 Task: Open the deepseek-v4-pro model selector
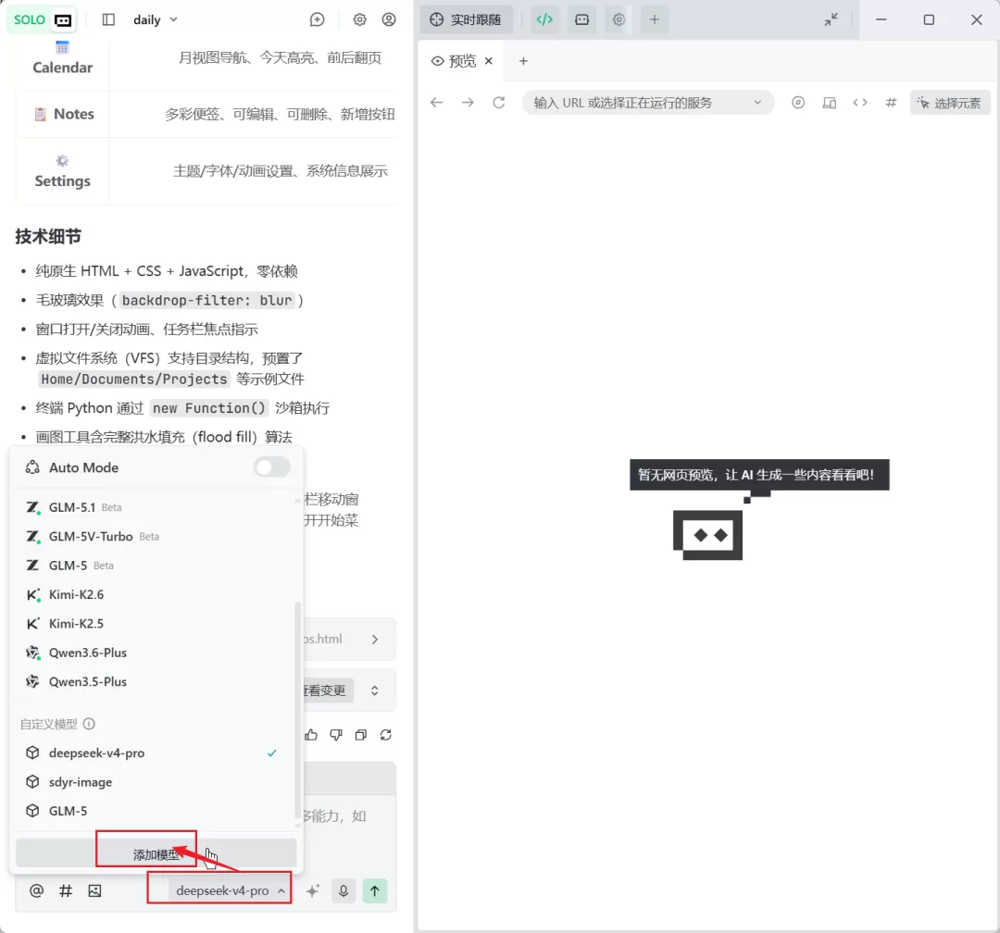pyautogui.click(x=230, y=891)
